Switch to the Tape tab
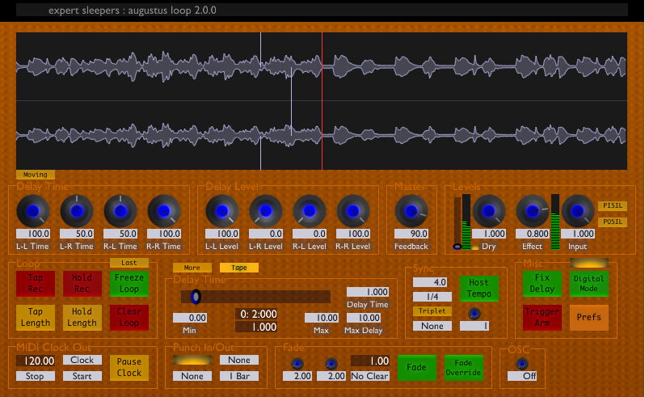 [x=239, y=268]
